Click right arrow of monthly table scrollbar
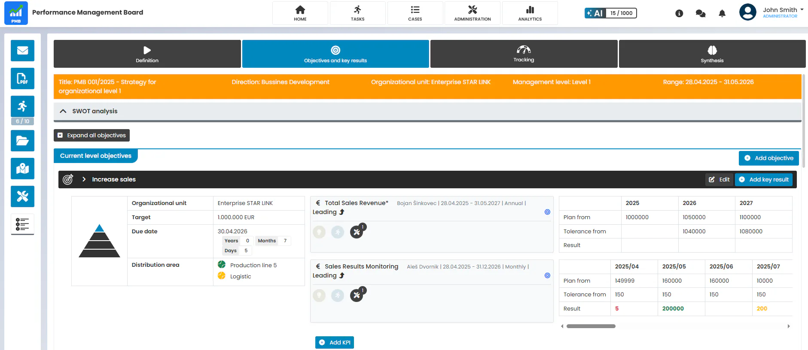 pyautogui.click(x=789, y=326)
